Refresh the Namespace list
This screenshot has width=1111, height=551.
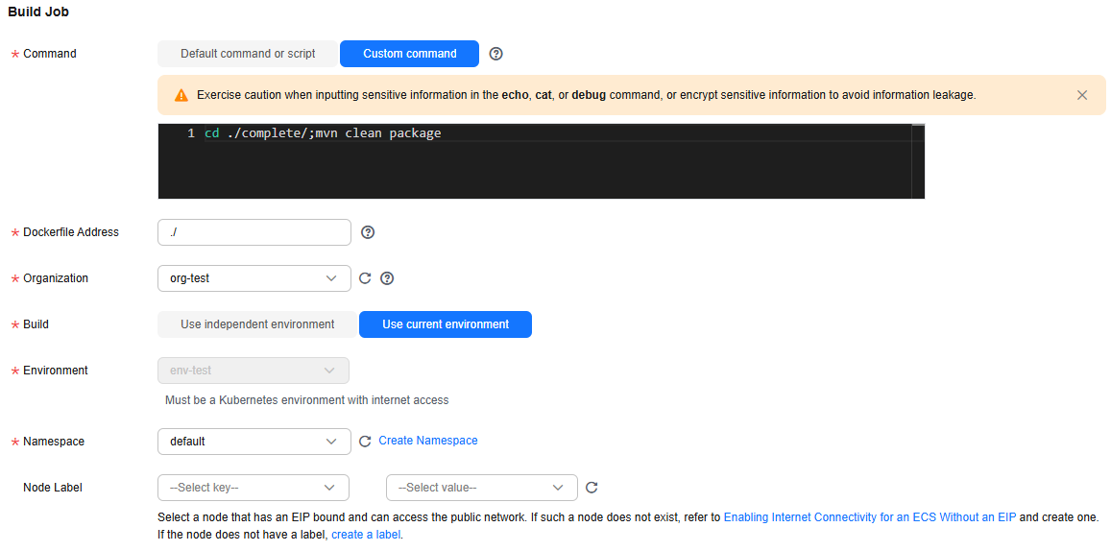365,442
